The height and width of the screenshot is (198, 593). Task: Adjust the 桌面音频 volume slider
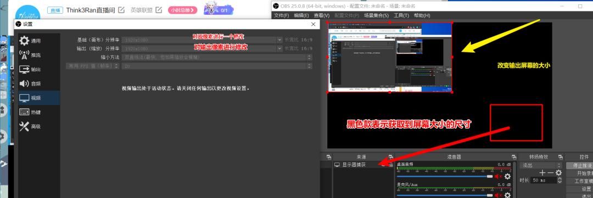[445, 176]
